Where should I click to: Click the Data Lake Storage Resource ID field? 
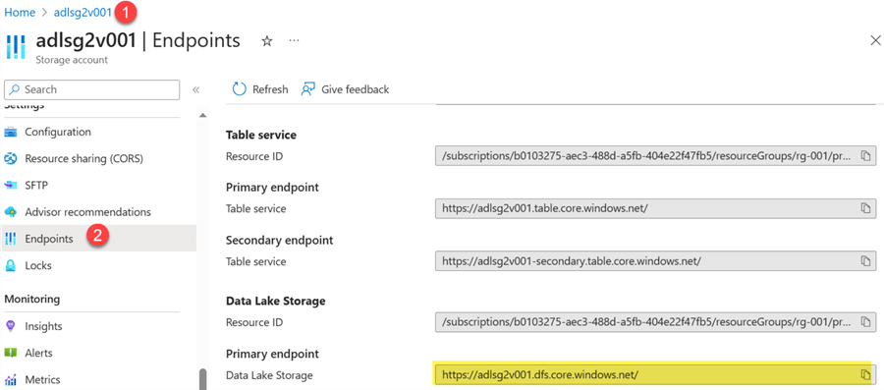point(656,322)
